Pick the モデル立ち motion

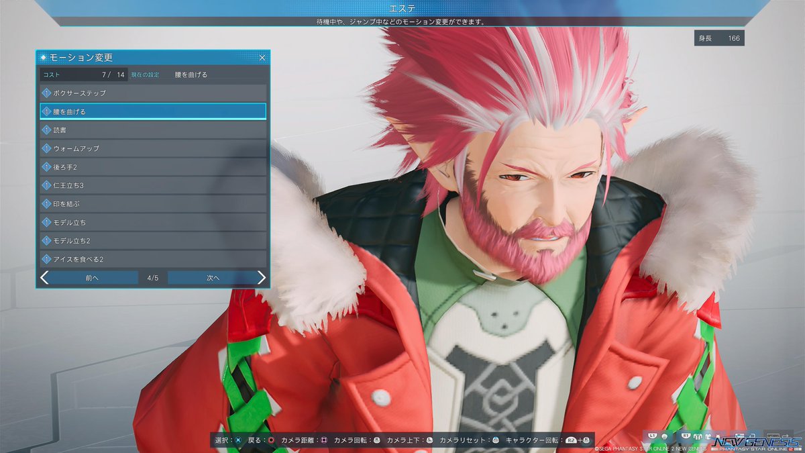(x=153, y=222)
